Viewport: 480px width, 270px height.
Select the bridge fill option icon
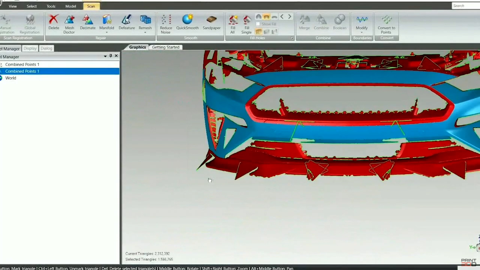tap(274, 32)
